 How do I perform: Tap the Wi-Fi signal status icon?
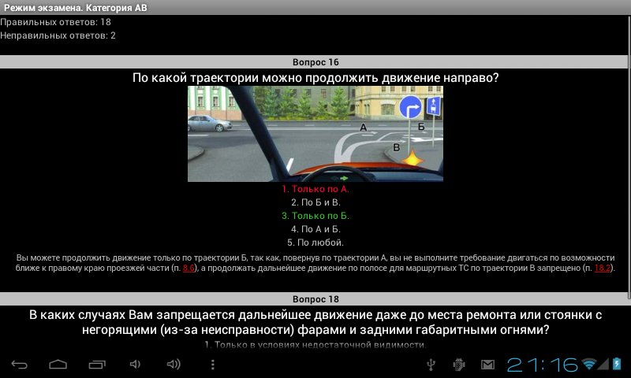click(x=588, y=365)
